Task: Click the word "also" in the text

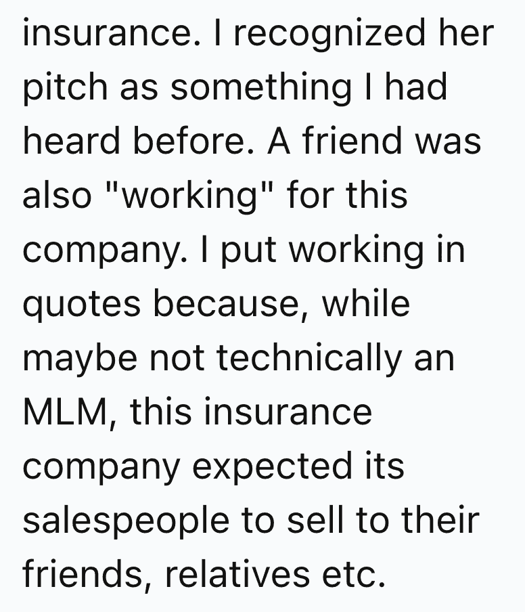Action: [x=57, y=194]
